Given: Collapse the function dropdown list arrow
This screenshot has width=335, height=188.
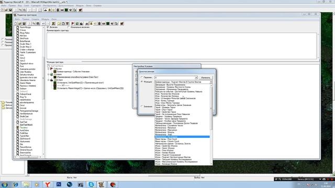Looking at the screenshot, I should 210,82.
